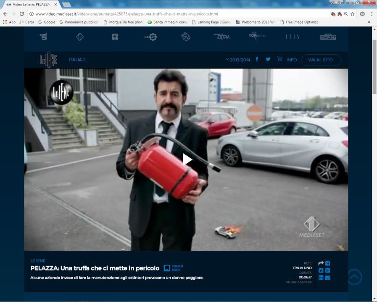Click the scroll-to-top circle arrow
This screenshot has height=302, width=377.
coord(354,277)
